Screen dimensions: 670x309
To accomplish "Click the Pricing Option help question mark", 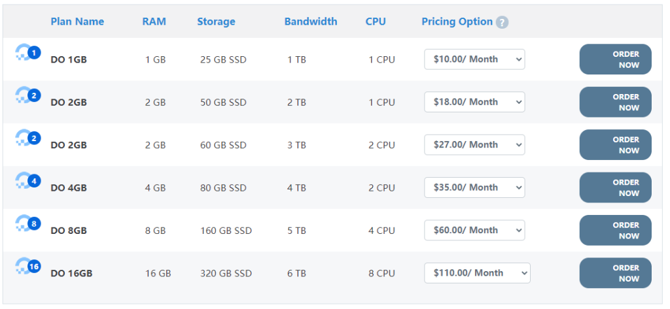I will click(502, 22).
